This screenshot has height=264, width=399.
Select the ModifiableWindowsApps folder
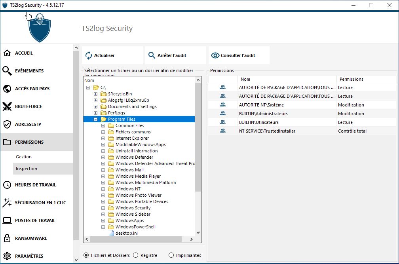pyautogui.click(x=141, y=144)
